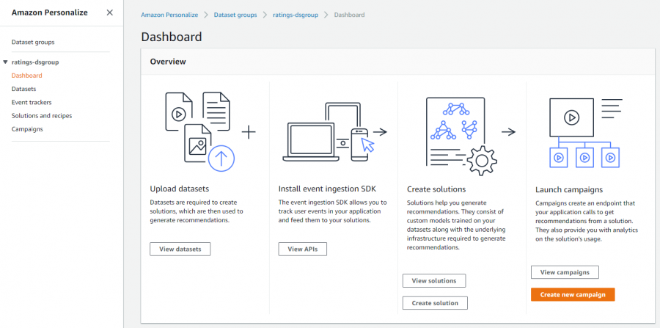Close the Amazon Personalize side panel
Image resolution: width=660 pixels, height=328 pixels.
tap(110, 12)
